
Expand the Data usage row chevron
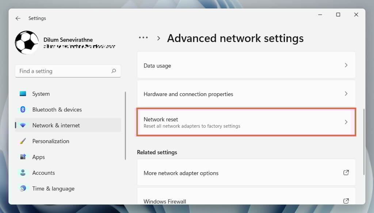pos(346,66)
